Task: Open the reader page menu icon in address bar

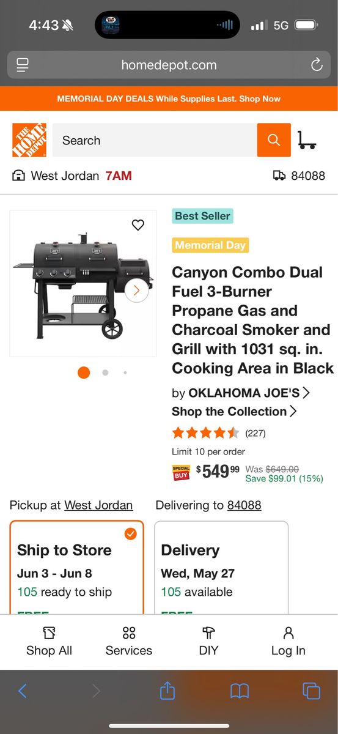Action: point(23,65)
